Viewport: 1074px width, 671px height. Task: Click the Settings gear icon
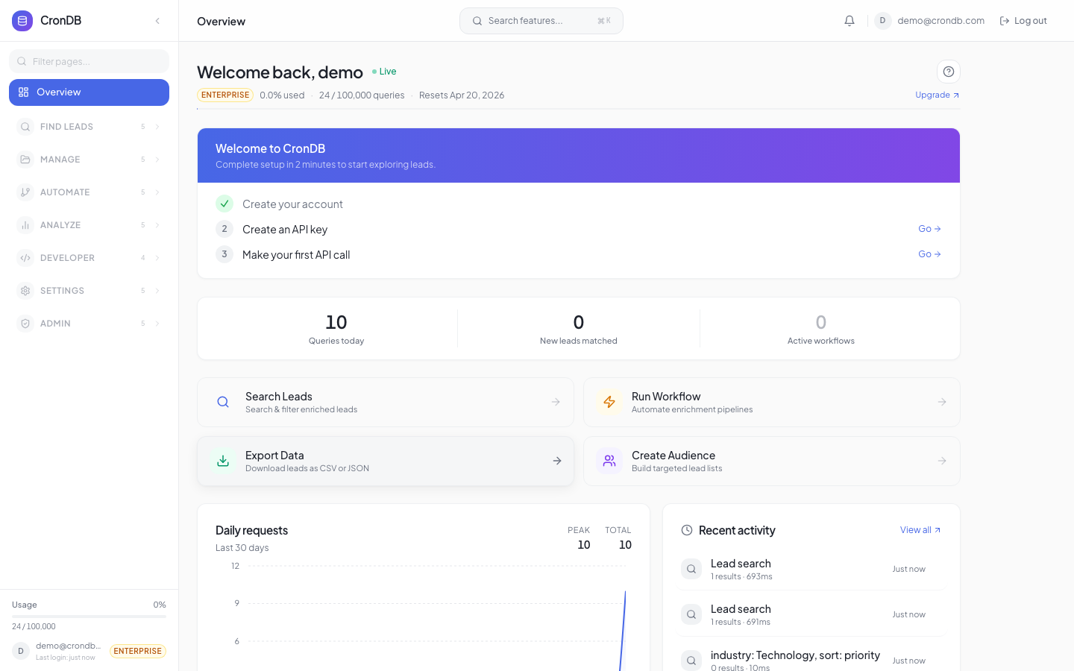[x=25, y=291]
